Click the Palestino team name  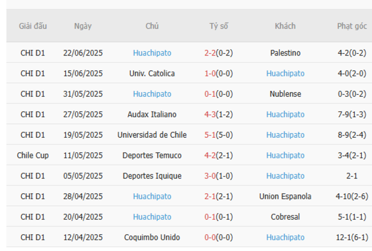coord(285,53)
